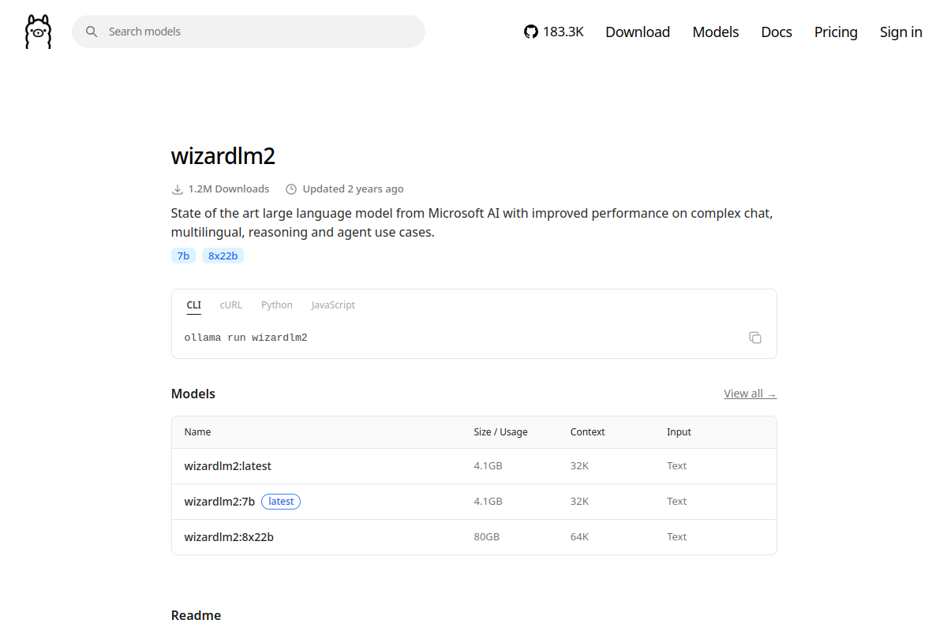947x631 pixels.
Task: Click the downloads arrow icon
Action: pos(178,189)
